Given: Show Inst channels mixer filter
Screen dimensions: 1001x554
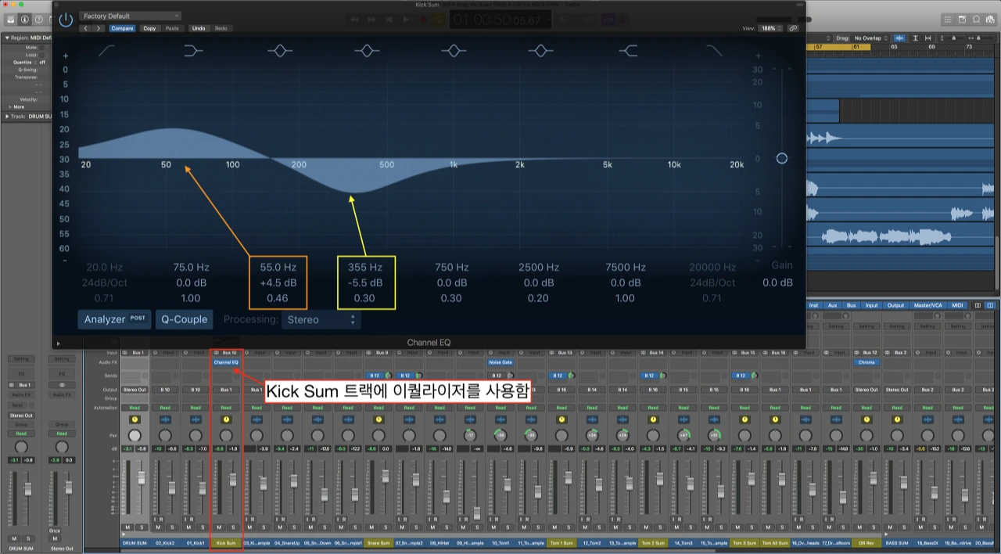Looking at the screenshot, I should [x=814, y=305].
